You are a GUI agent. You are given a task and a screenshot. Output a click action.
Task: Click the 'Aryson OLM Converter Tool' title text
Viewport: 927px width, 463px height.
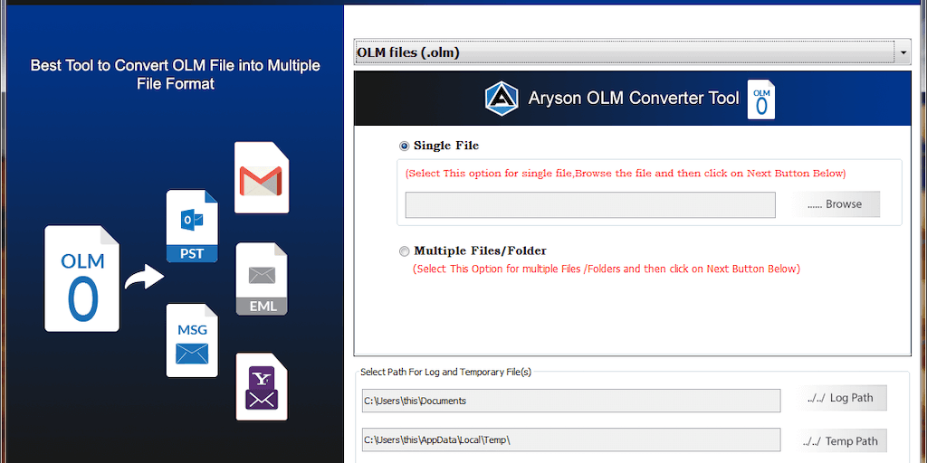[x=633, y=98]
